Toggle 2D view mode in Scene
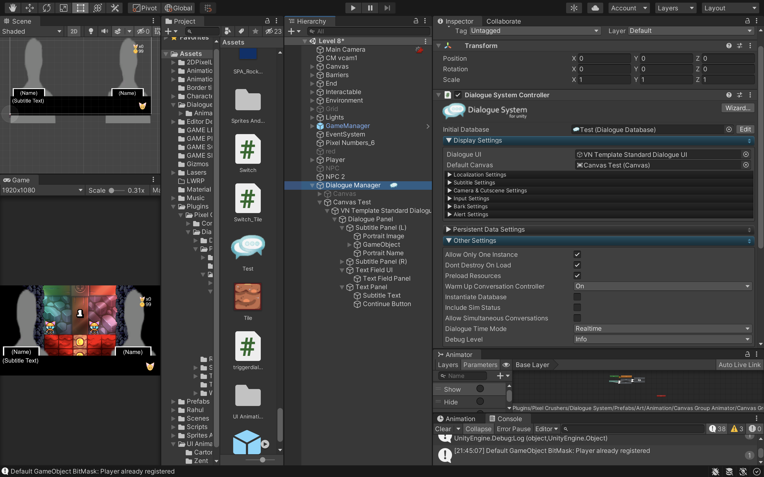This screenshot has width=764, height=477. click(x=74, y=31)
